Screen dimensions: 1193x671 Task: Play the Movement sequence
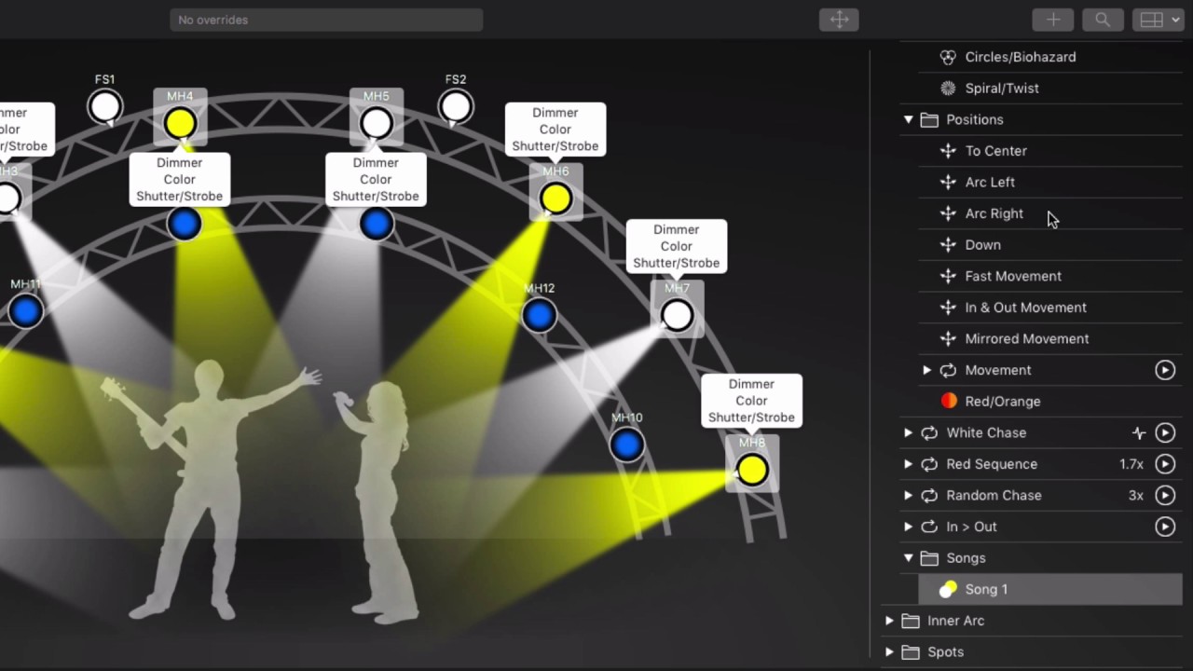(x=1165, y=370)
